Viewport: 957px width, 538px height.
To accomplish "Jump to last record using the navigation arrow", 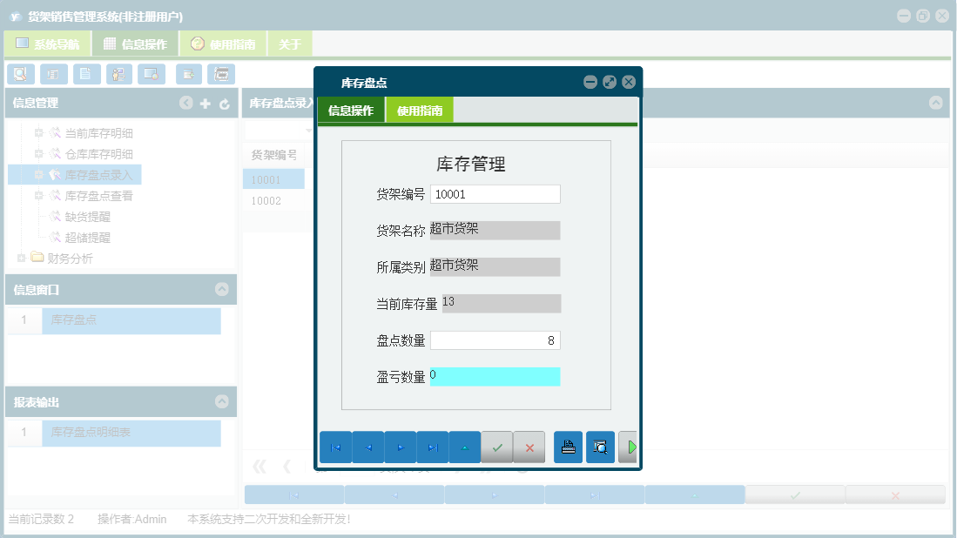I will [x=432, y=447].
